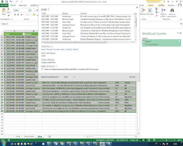Click VIEW IN WORKSHEET in query popup
The width and height of the screenshot is (183, 146).
point(50,77)
